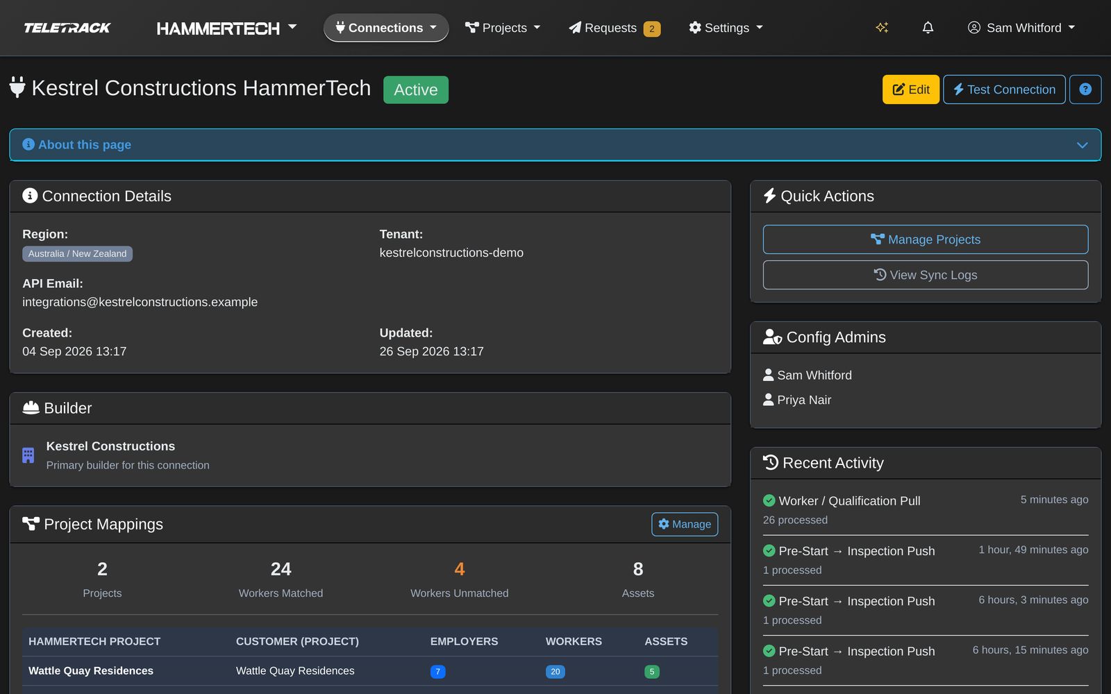Expand the About this page panel
The width and height of the screenshot is (1111, 694).
(555, 144)
